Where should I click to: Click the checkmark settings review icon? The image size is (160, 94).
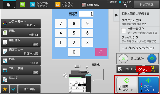(14, 89)
